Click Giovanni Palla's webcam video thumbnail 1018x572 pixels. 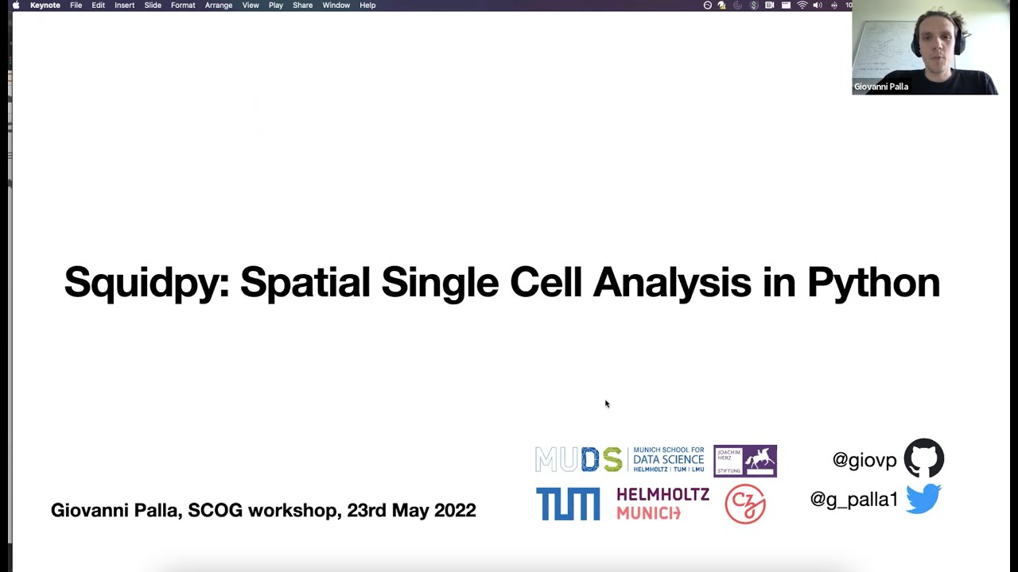925,48
